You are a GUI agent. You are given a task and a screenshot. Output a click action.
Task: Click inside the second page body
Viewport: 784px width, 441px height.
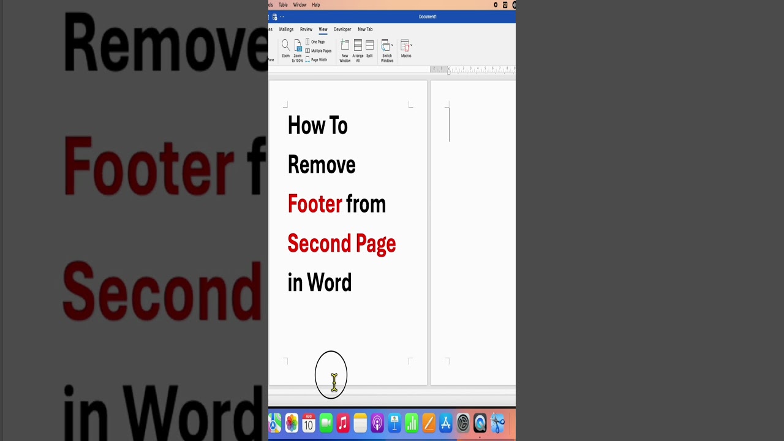481,233
